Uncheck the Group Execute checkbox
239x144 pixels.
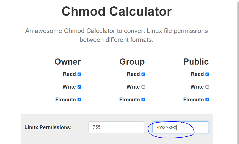143,100
